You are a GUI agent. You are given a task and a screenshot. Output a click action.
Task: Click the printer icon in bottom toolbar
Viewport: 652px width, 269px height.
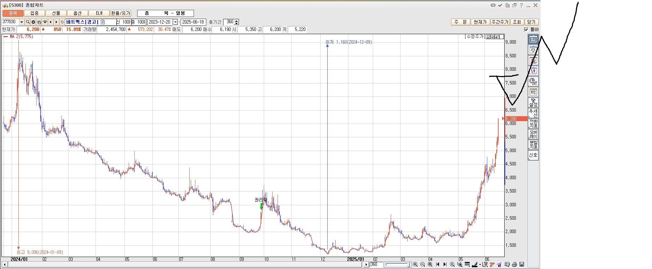tap(514, 264)
